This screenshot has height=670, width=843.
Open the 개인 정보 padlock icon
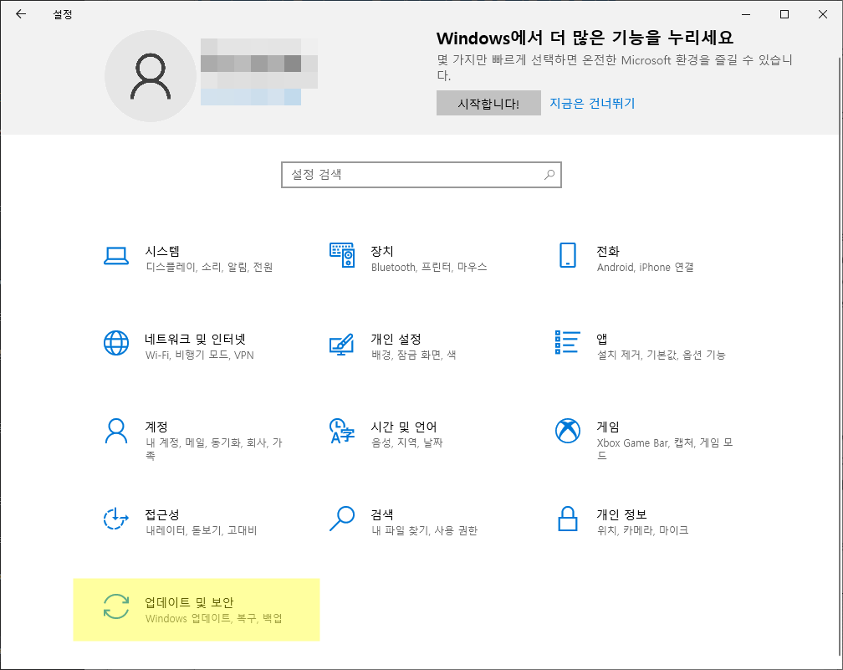(x=568, y=519)
